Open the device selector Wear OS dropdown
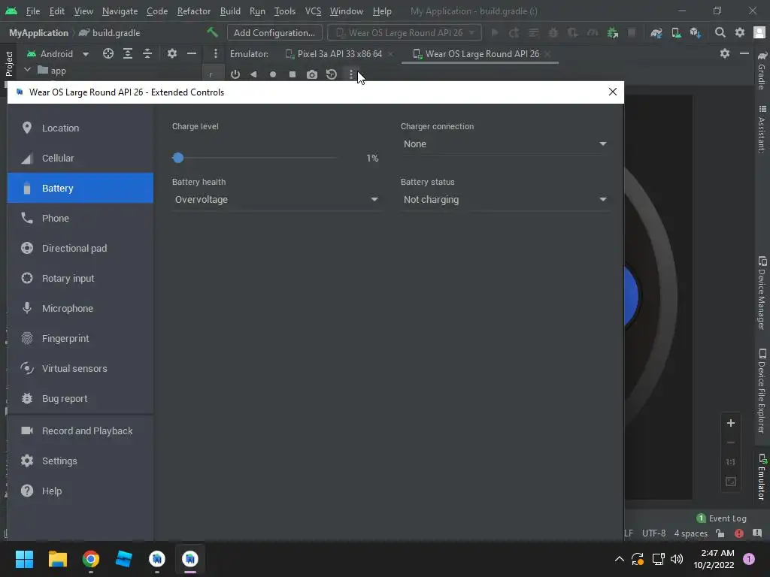This screenshot has height=577, width=770. (x=405, y=33)
